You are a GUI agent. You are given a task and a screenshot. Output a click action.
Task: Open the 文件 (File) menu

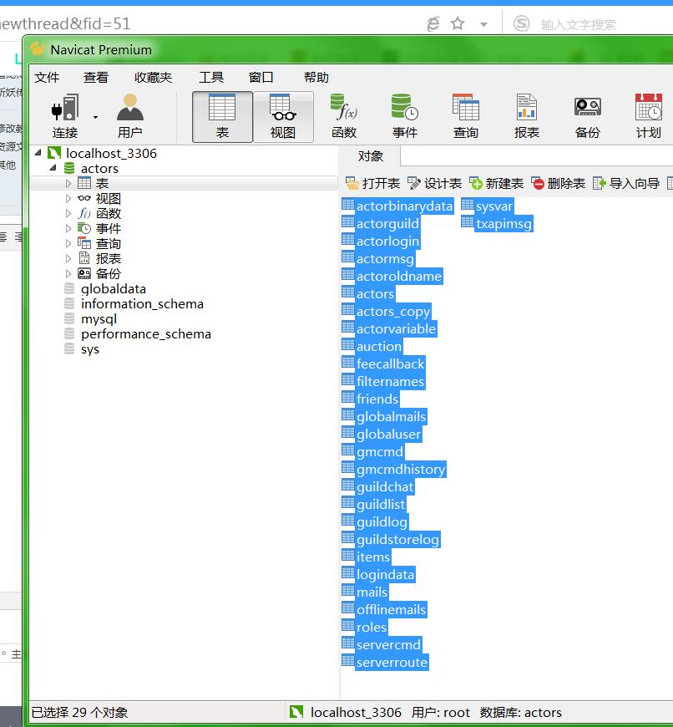pyautogui.click(x=47, y=77)
